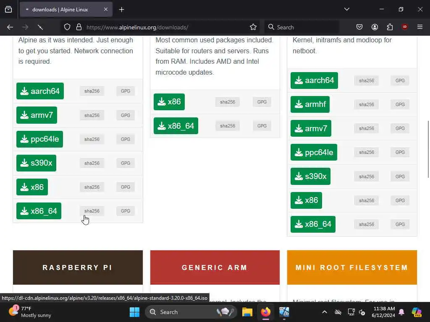430x322 pixels.
Task: Open sha256 for Standard x86_64
Action: [x=92, y=211]
